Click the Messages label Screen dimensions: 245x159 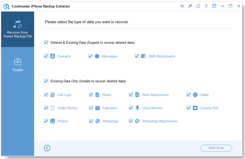click(110, 56)
